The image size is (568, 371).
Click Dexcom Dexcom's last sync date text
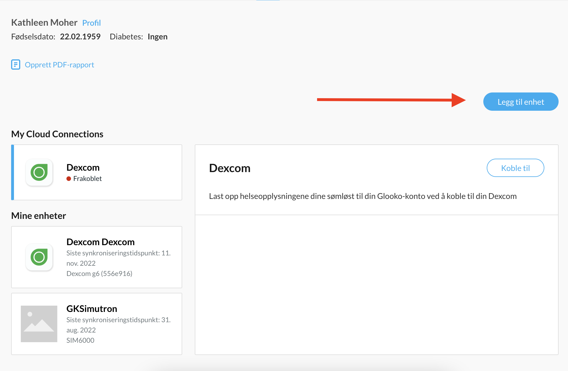pyautogui.click(x=118, y=258)
